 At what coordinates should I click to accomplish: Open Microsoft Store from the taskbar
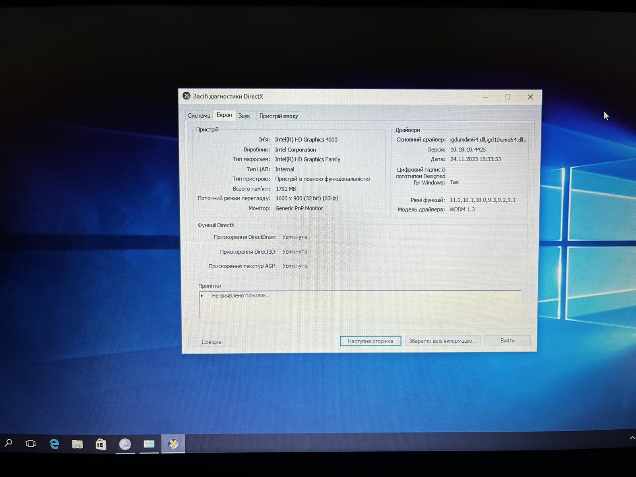(x=101, y=444)
